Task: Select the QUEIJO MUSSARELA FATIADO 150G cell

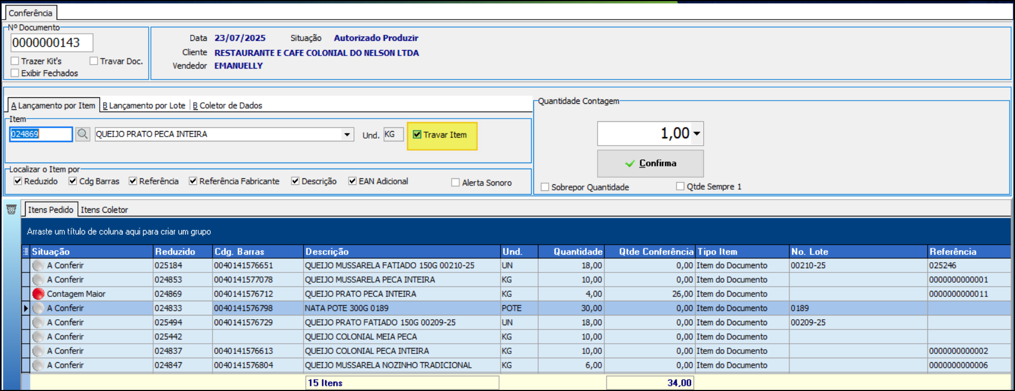Action: pos(402,265)
